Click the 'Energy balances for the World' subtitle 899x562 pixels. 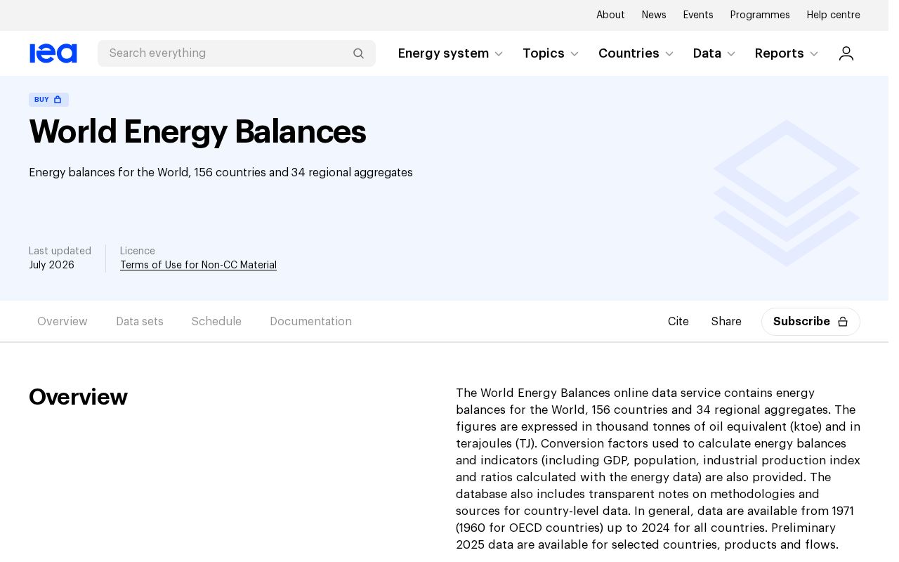[221, 173]
